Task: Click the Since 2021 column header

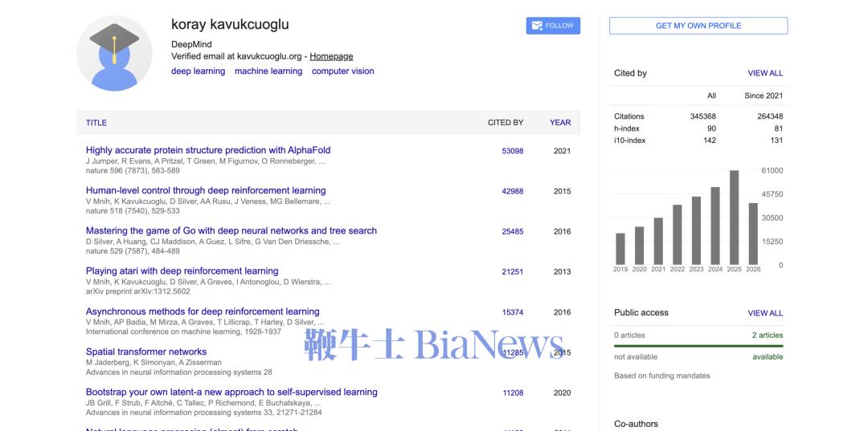Action: (x=764, y=96)
